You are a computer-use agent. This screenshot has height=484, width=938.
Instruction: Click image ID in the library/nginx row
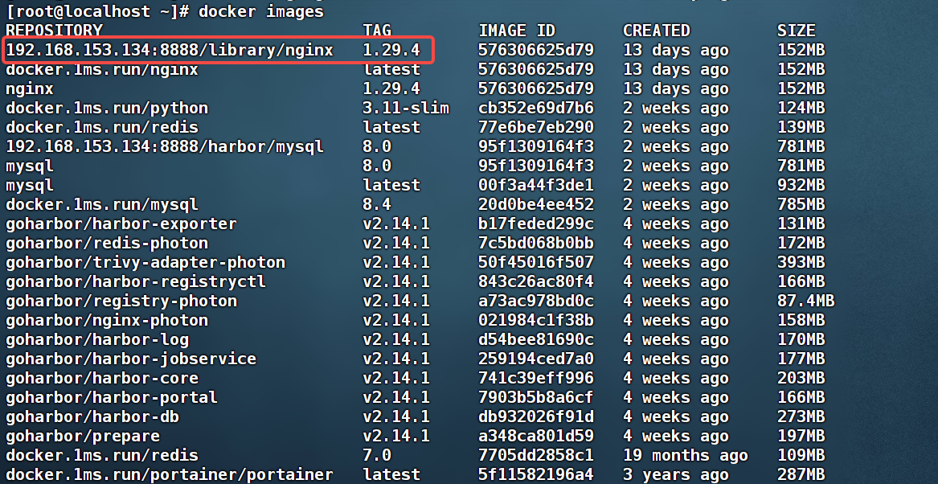point(536,51)
